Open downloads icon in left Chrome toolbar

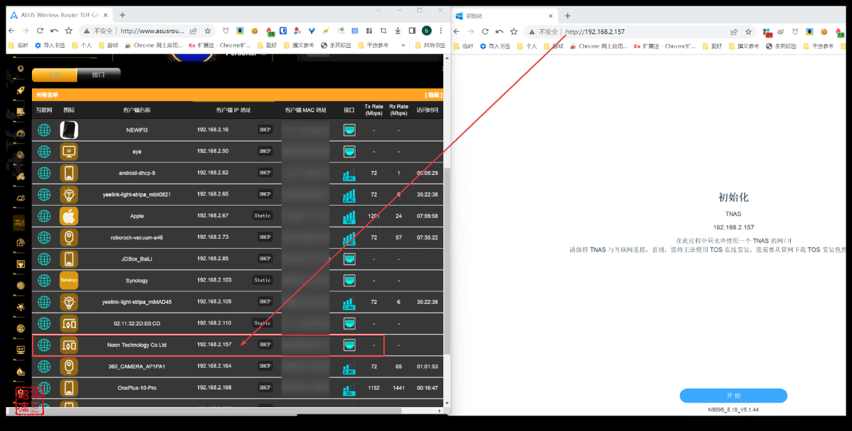point(397,31)
